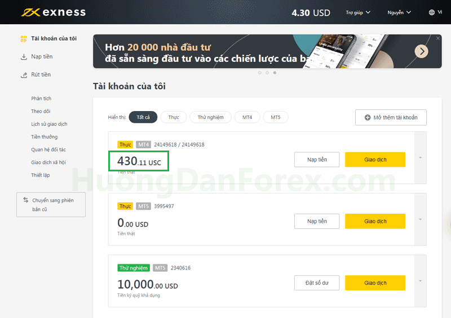Select the Tất cả filter pill
Image resolution: width=451 pixels, height=318 pixels.
pyautogui.click(x=143, y=117)
